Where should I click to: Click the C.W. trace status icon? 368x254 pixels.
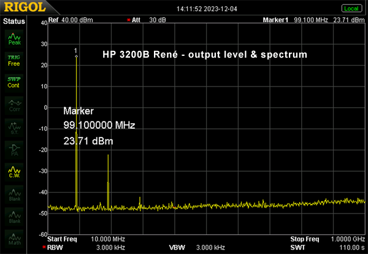point(14,172)
